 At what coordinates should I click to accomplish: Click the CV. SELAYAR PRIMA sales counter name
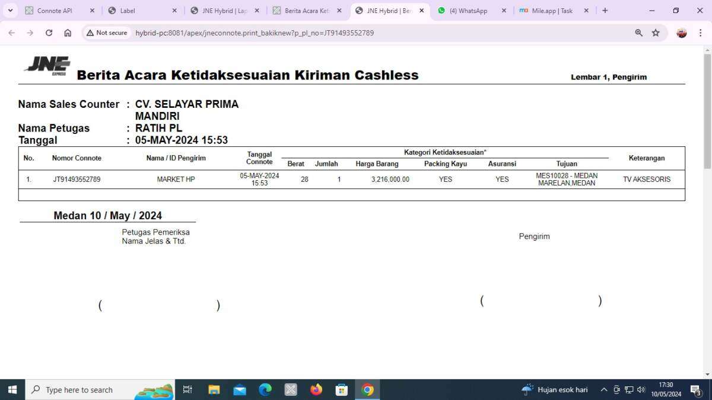[187, 110]
